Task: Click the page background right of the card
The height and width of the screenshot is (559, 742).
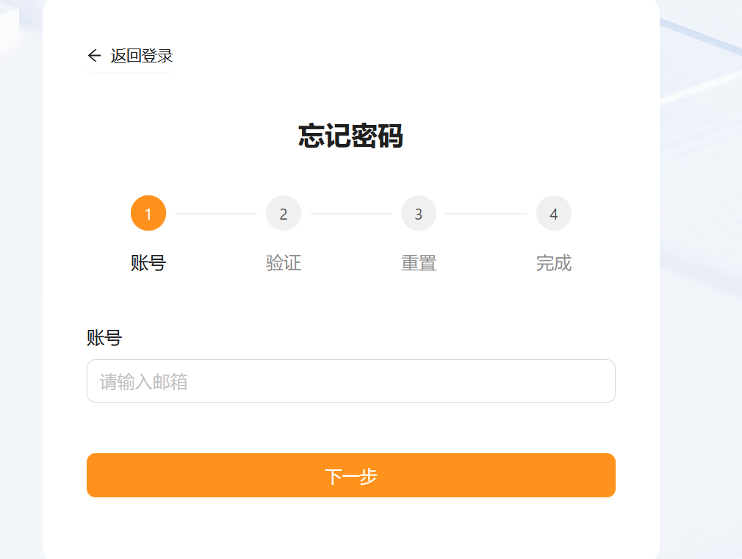Action: pos(701,367)
